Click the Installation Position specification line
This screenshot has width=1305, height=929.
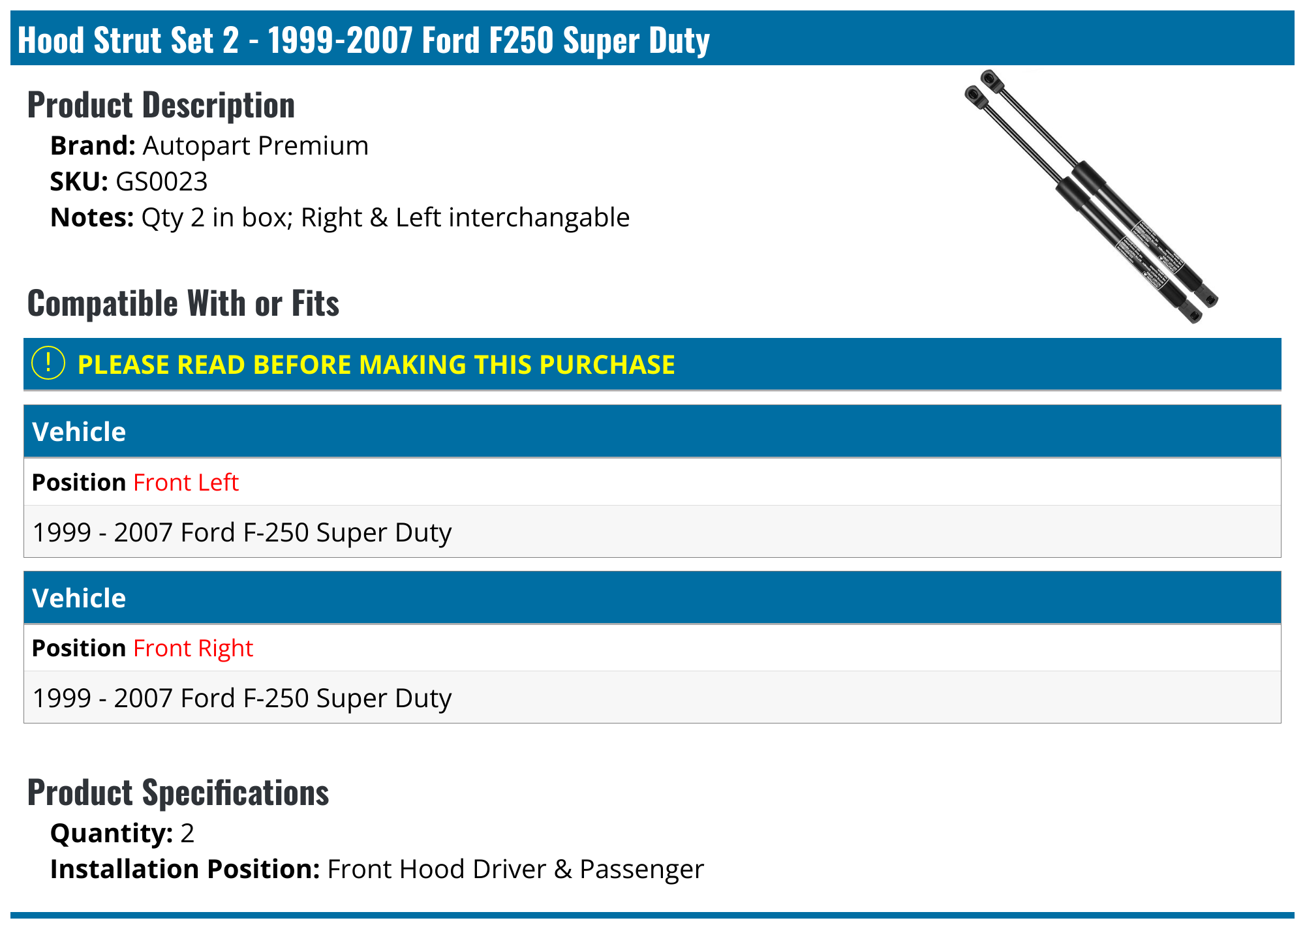377,870
